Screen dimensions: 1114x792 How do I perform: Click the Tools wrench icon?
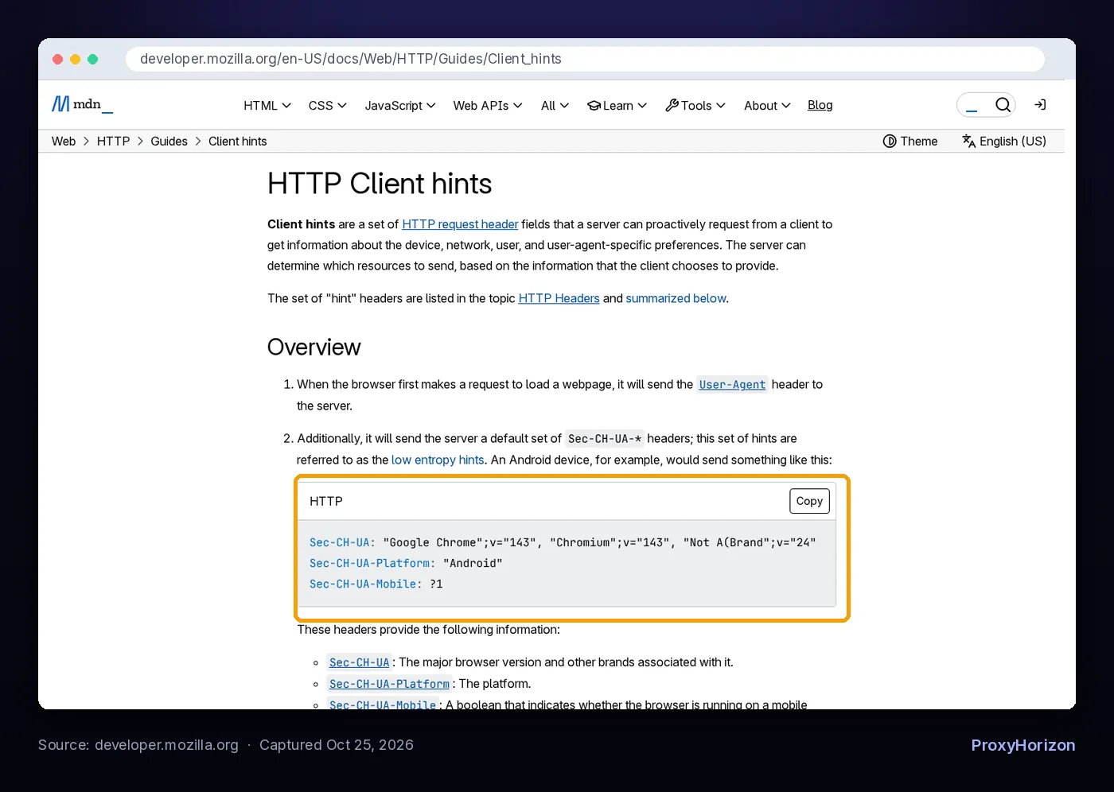(x=672, y=106)
